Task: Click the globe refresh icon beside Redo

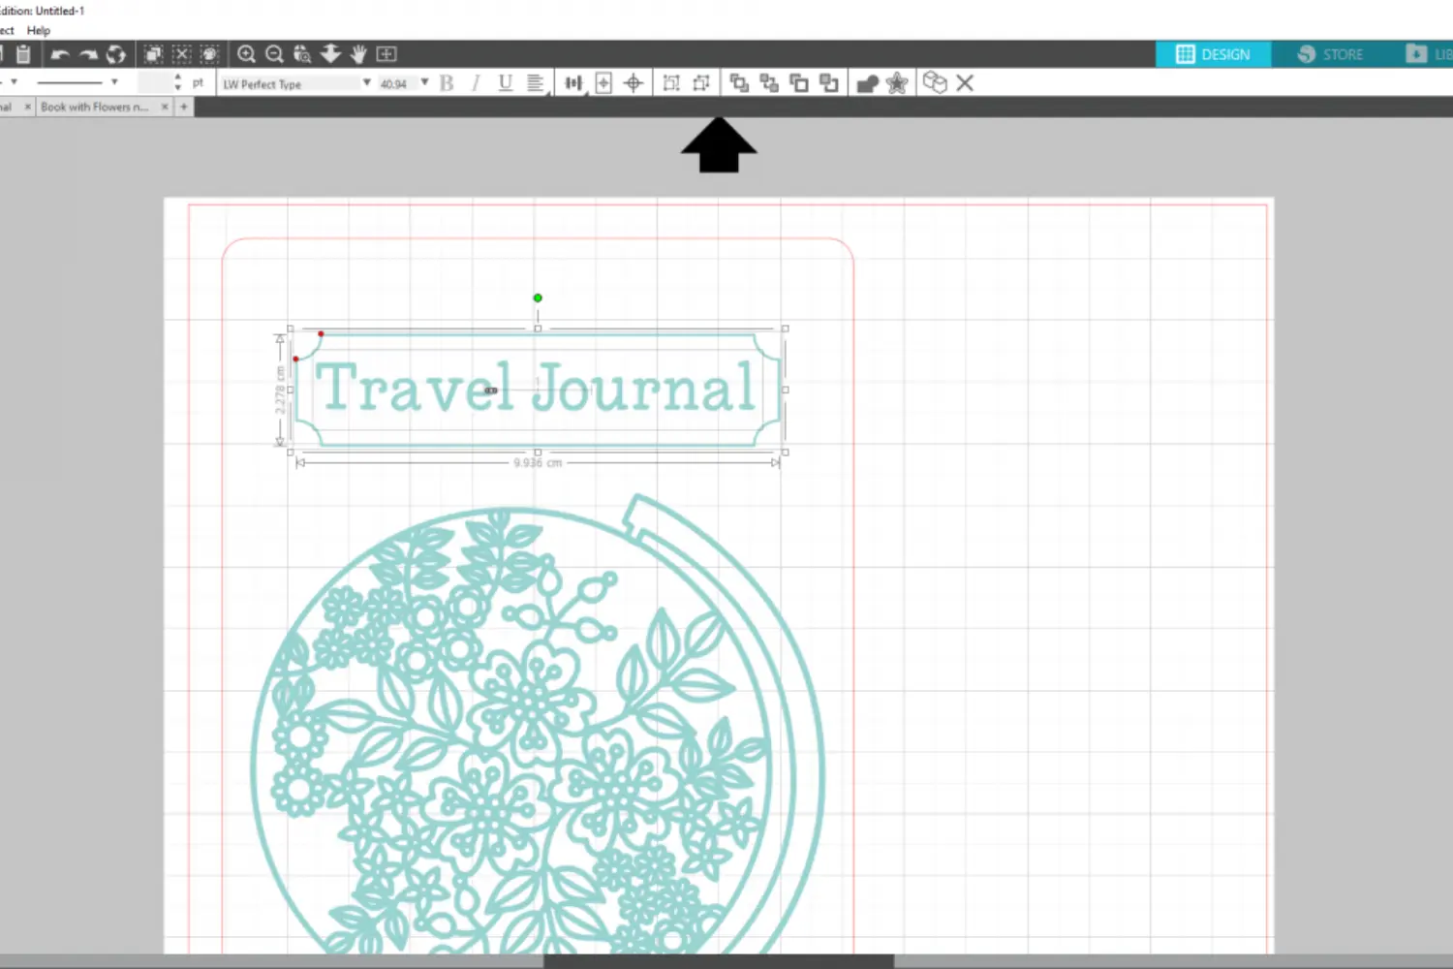Action: pos(116,54)
